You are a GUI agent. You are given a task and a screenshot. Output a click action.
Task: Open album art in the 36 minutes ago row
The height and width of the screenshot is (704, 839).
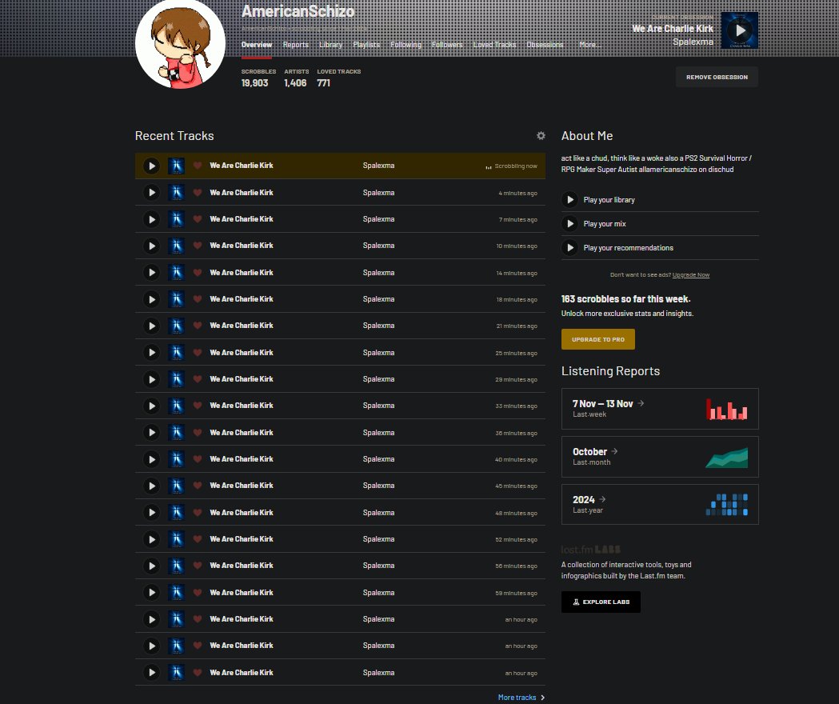pyautogui.click(x=176, y=433)
